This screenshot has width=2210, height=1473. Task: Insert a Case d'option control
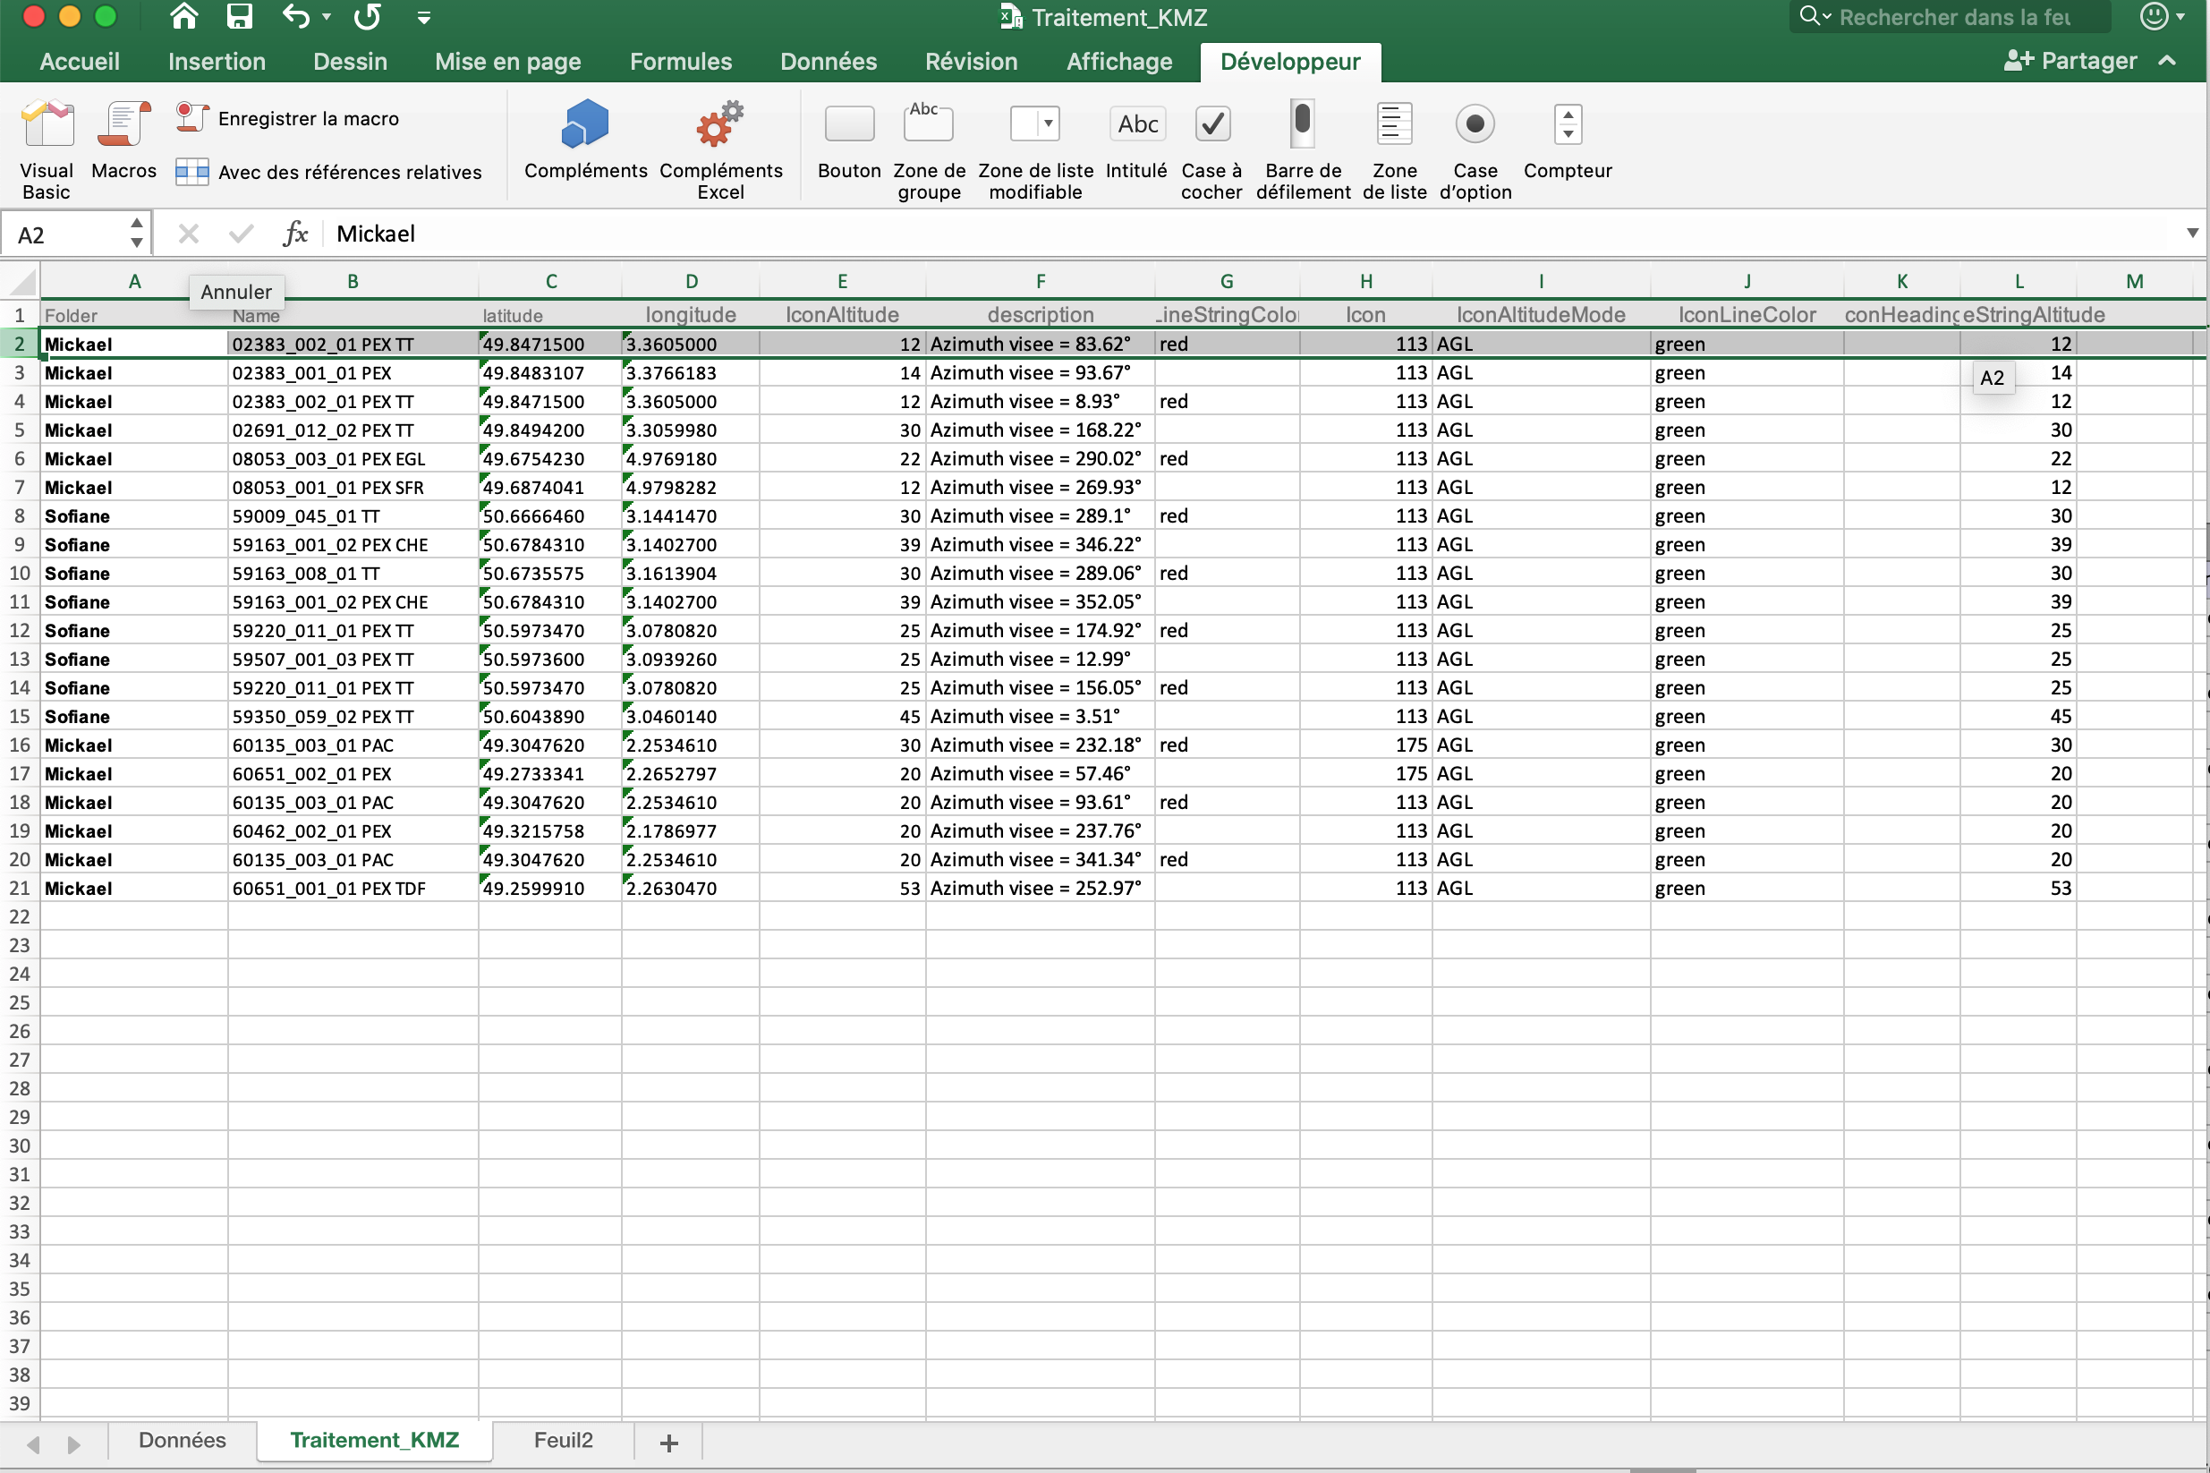tap(1475, 149)
